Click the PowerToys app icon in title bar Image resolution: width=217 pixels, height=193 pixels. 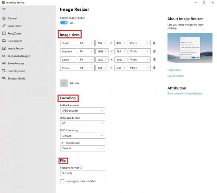point(3,2)
